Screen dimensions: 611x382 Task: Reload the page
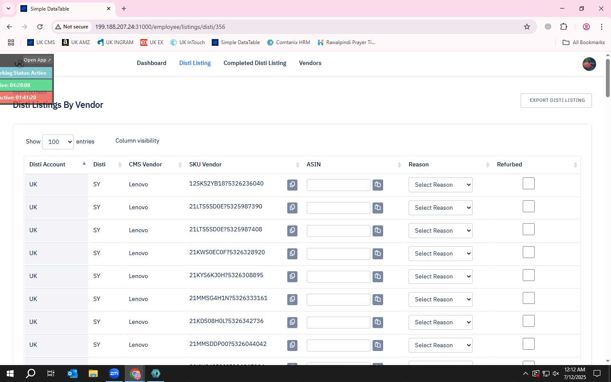40,27
